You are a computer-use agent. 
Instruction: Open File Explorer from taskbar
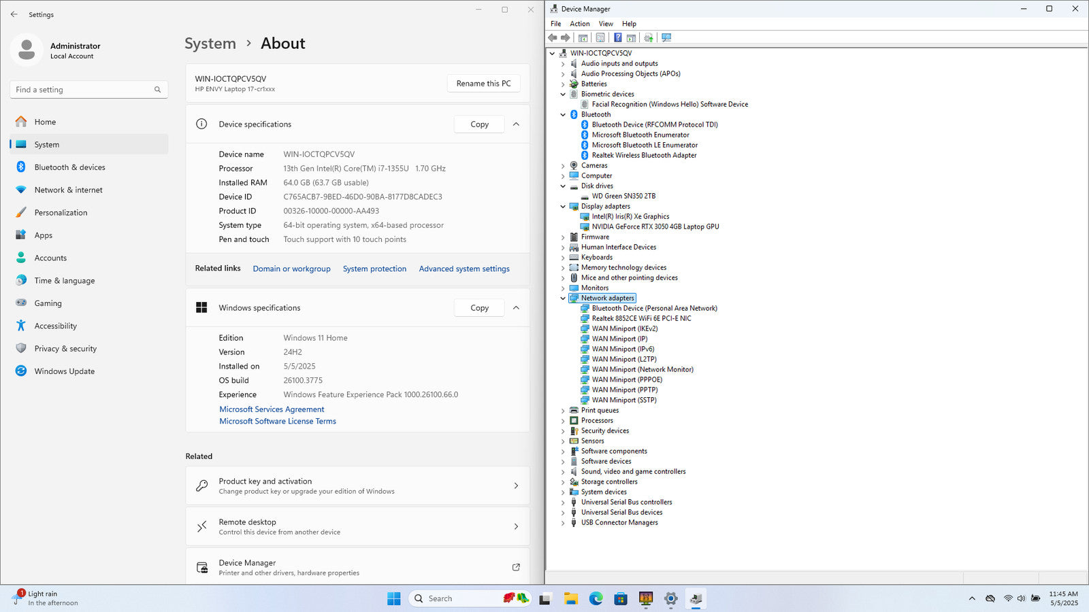[x=571, y=598]
